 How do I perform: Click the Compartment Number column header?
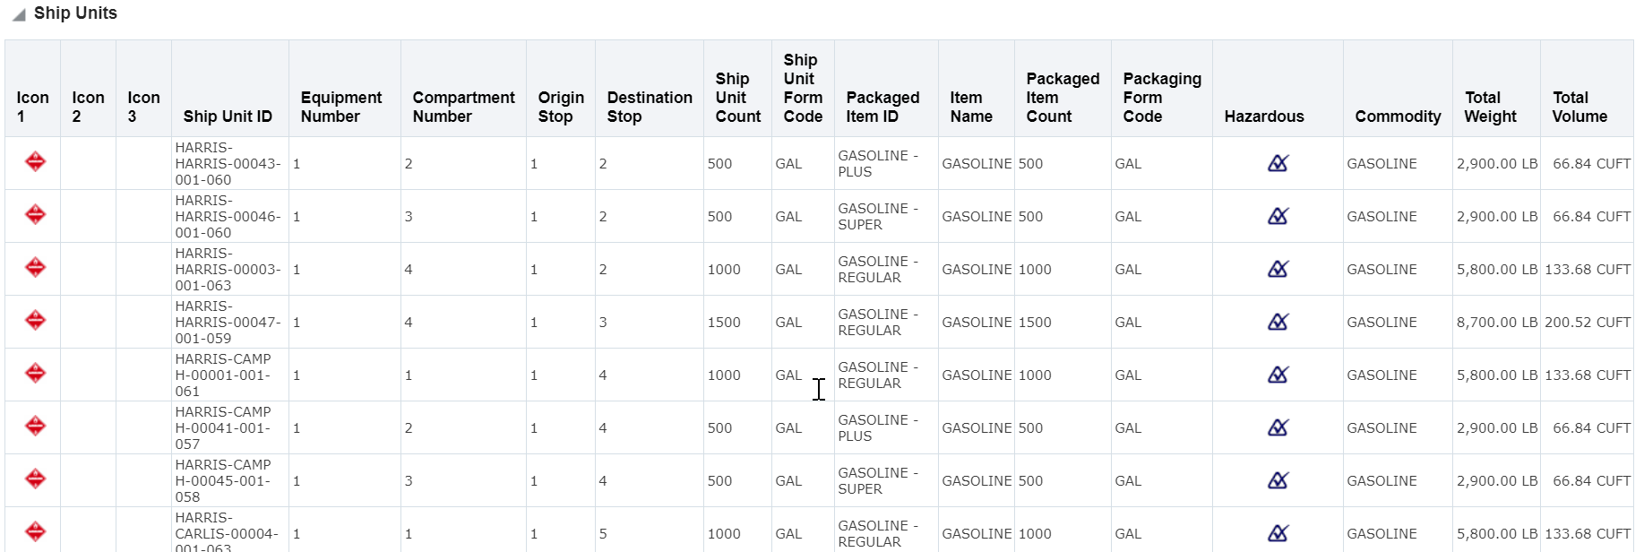463,108
